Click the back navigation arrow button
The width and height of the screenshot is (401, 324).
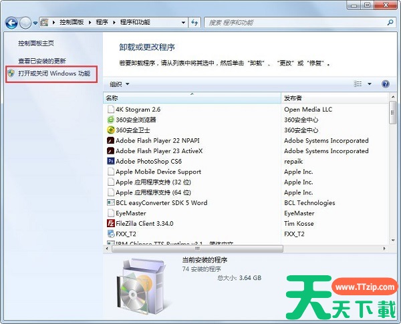[x=11, y=23]
